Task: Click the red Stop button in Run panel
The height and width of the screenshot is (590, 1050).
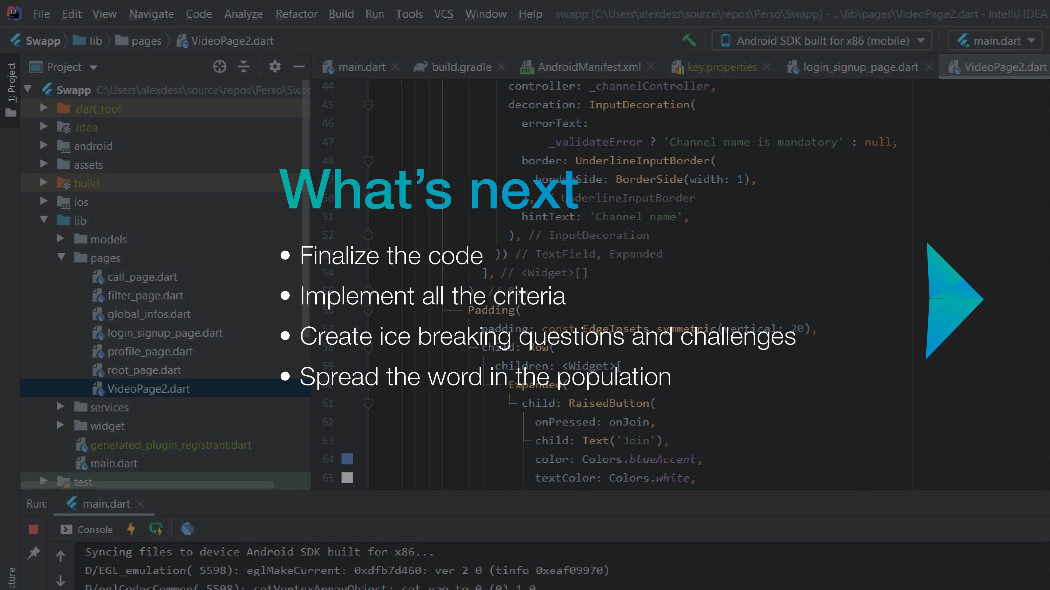Action: (33, 529)
